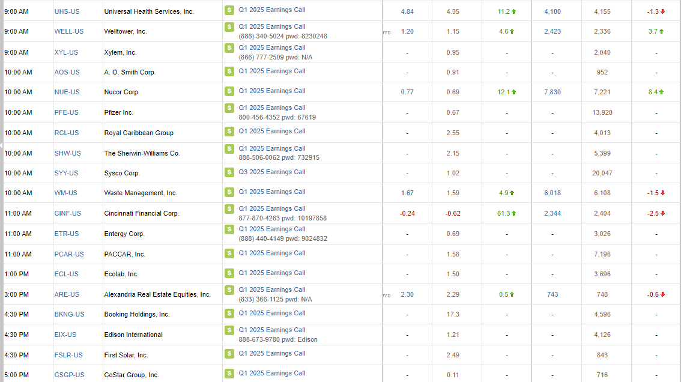The width and height of the screenshot is (681, 382).
Task: Open the FSLR-US ticker link
Action: point(68,355)
